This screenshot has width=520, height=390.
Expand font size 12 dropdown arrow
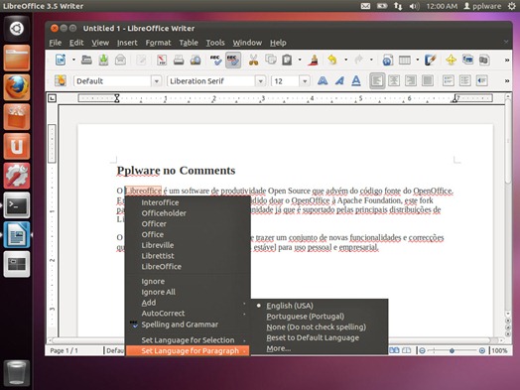pyautogui.click(x=305, y=81)
